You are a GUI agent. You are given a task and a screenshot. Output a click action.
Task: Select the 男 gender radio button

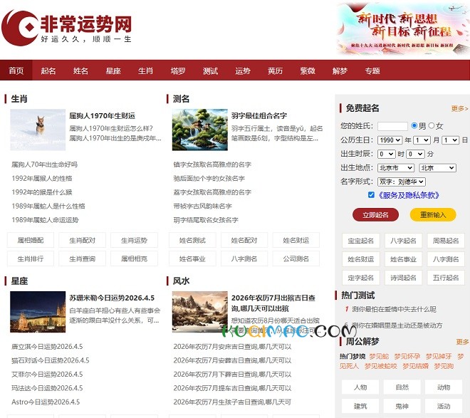[x=414, y=125]
